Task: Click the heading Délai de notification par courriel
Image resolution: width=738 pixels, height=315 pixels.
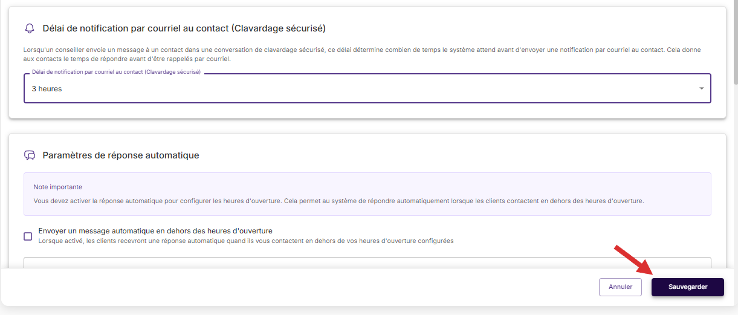Action: (184, 28)
